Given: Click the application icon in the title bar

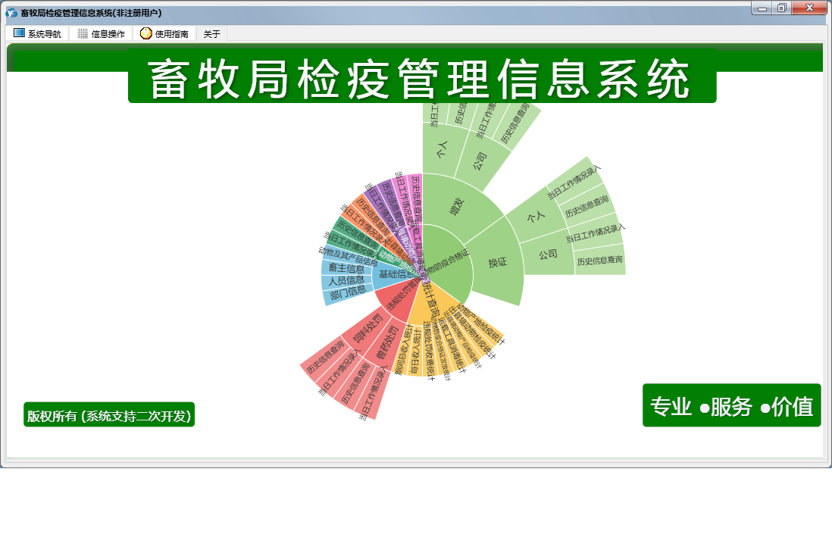Looking at the screenshot, I should coord(11,13).
